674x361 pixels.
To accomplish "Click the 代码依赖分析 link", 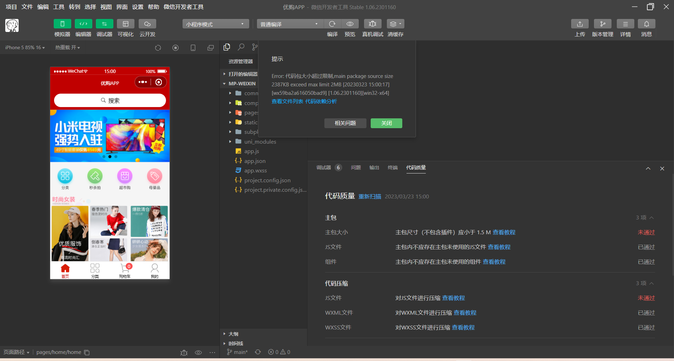I will 321,101.
